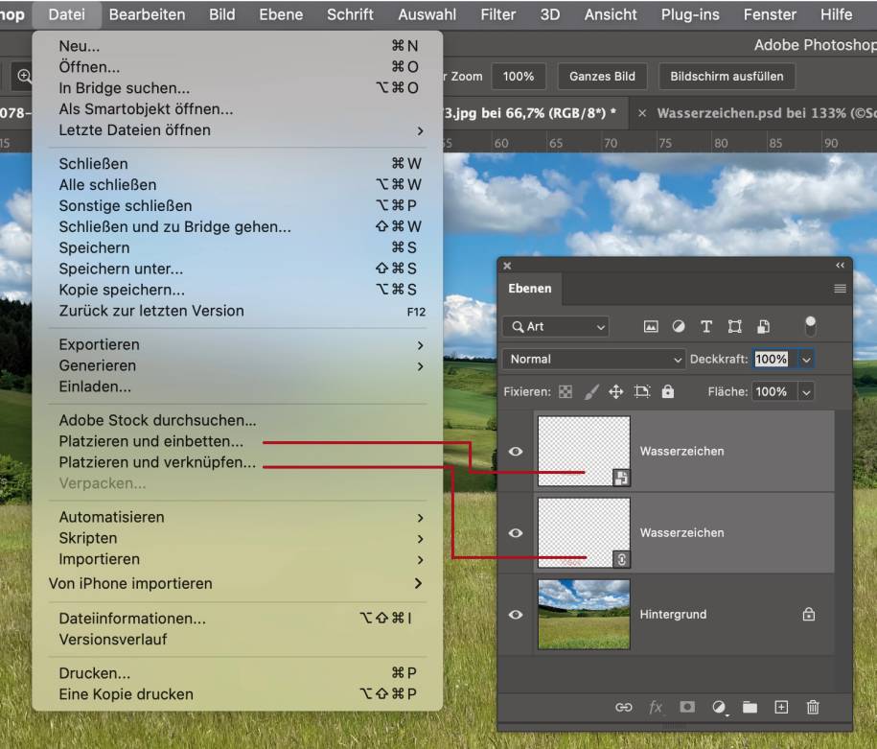Expand Letzte Dateien öffnen submenu
This screenshot has width=877, height=749.
(238, 130)
